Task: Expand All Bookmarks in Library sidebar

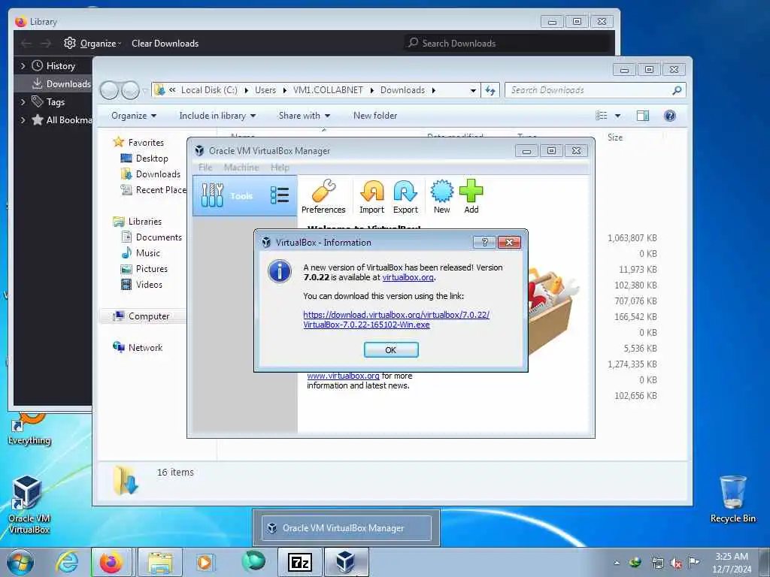Action: point(23,120)
